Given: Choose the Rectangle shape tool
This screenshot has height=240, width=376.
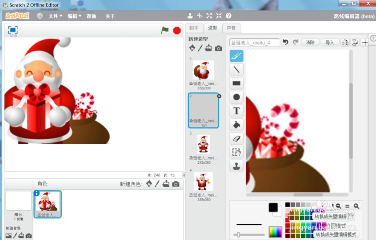Looking at the screenshot, I should [x=237, y=83].
